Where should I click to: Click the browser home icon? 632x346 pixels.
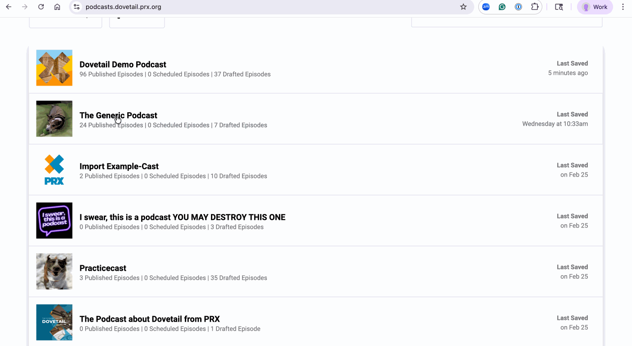[x=57, y=7]
